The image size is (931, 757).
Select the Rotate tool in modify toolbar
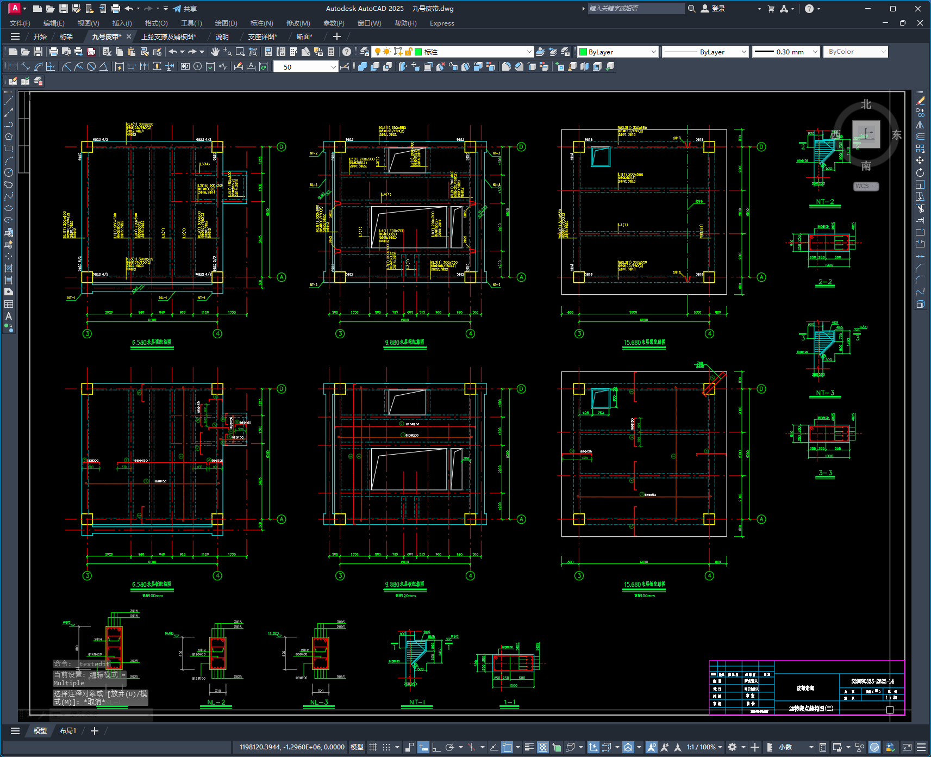920,172
